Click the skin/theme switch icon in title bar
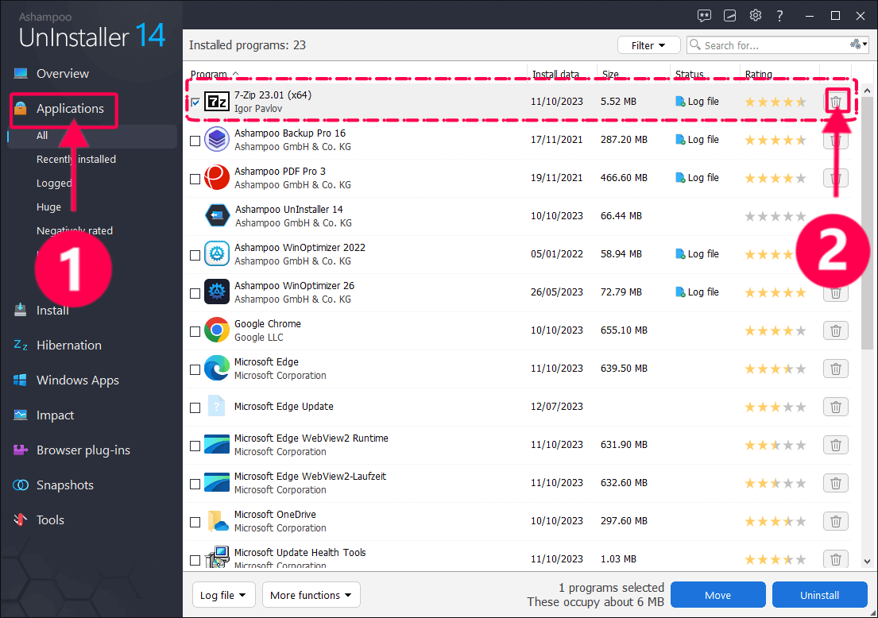This screenshot has height=618, width=878. 729,16
